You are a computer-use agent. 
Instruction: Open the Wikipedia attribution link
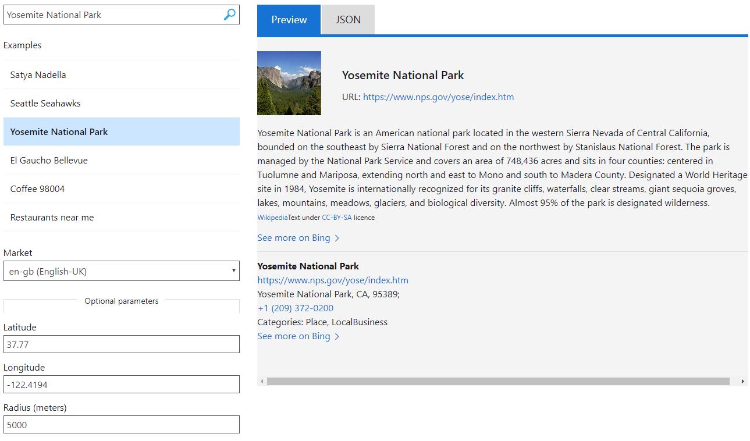(x=272, y=218)
